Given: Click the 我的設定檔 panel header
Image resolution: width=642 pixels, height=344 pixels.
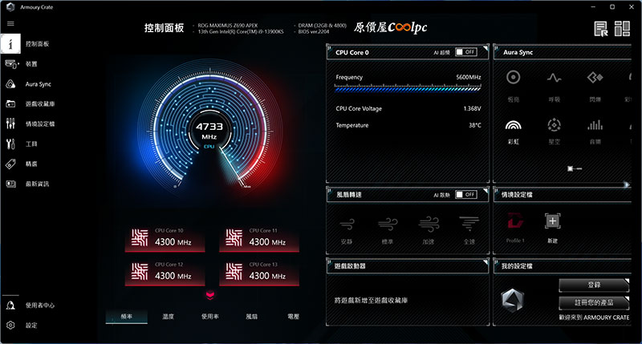Looking at the screenshot, I should tap(563, 266).
